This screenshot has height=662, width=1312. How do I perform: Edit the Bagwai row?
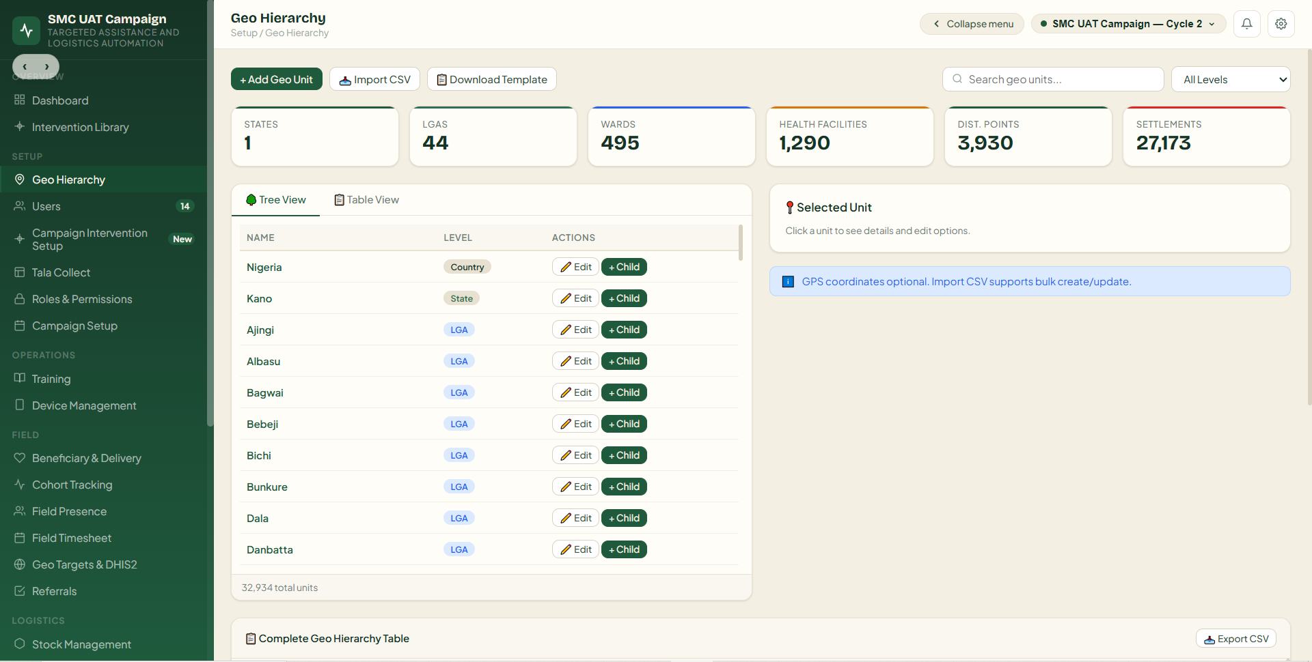click(575, 392)
